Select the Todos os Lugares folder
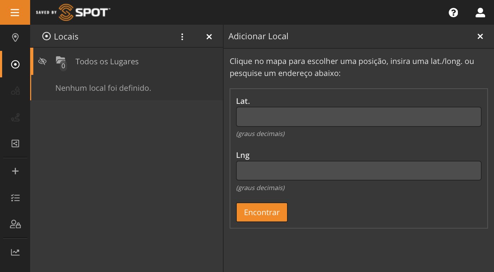Screen dimensions: 494x272 tap(107, 62)
